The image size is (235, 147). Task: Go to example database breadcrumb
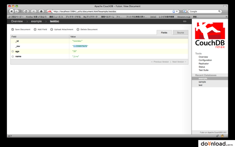click(x=36, y=21)
